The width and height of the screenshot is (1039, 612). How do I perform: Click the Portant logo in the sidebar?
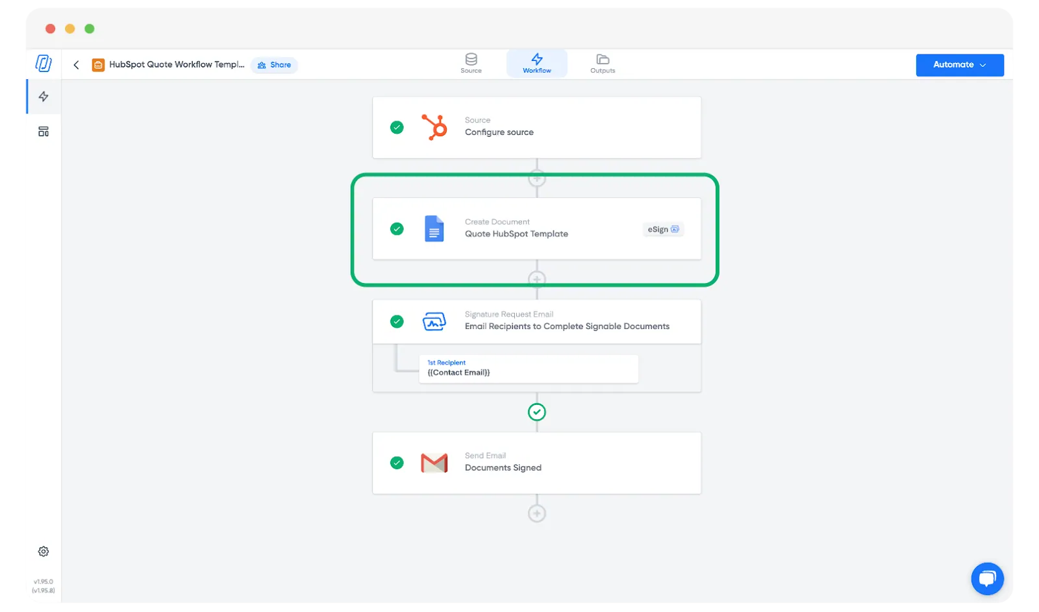pyautogui.click(x=44, y=64)
